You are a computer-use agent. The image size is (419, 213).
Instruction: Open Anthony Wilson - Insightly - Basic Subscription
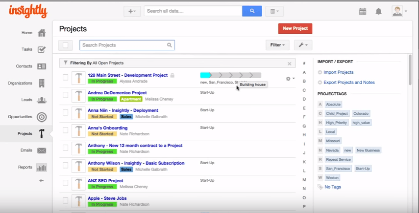click(x=136, y=163)
